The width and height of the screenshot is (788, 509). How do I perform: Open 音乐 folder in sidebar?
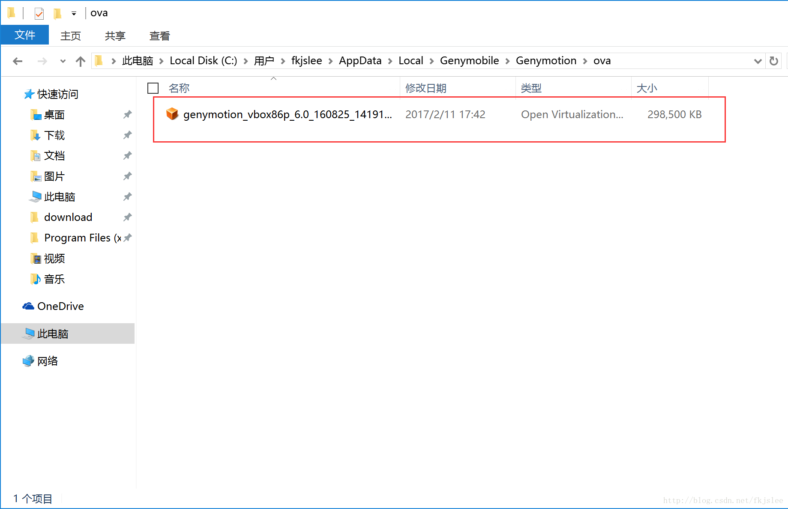point(54,279)
